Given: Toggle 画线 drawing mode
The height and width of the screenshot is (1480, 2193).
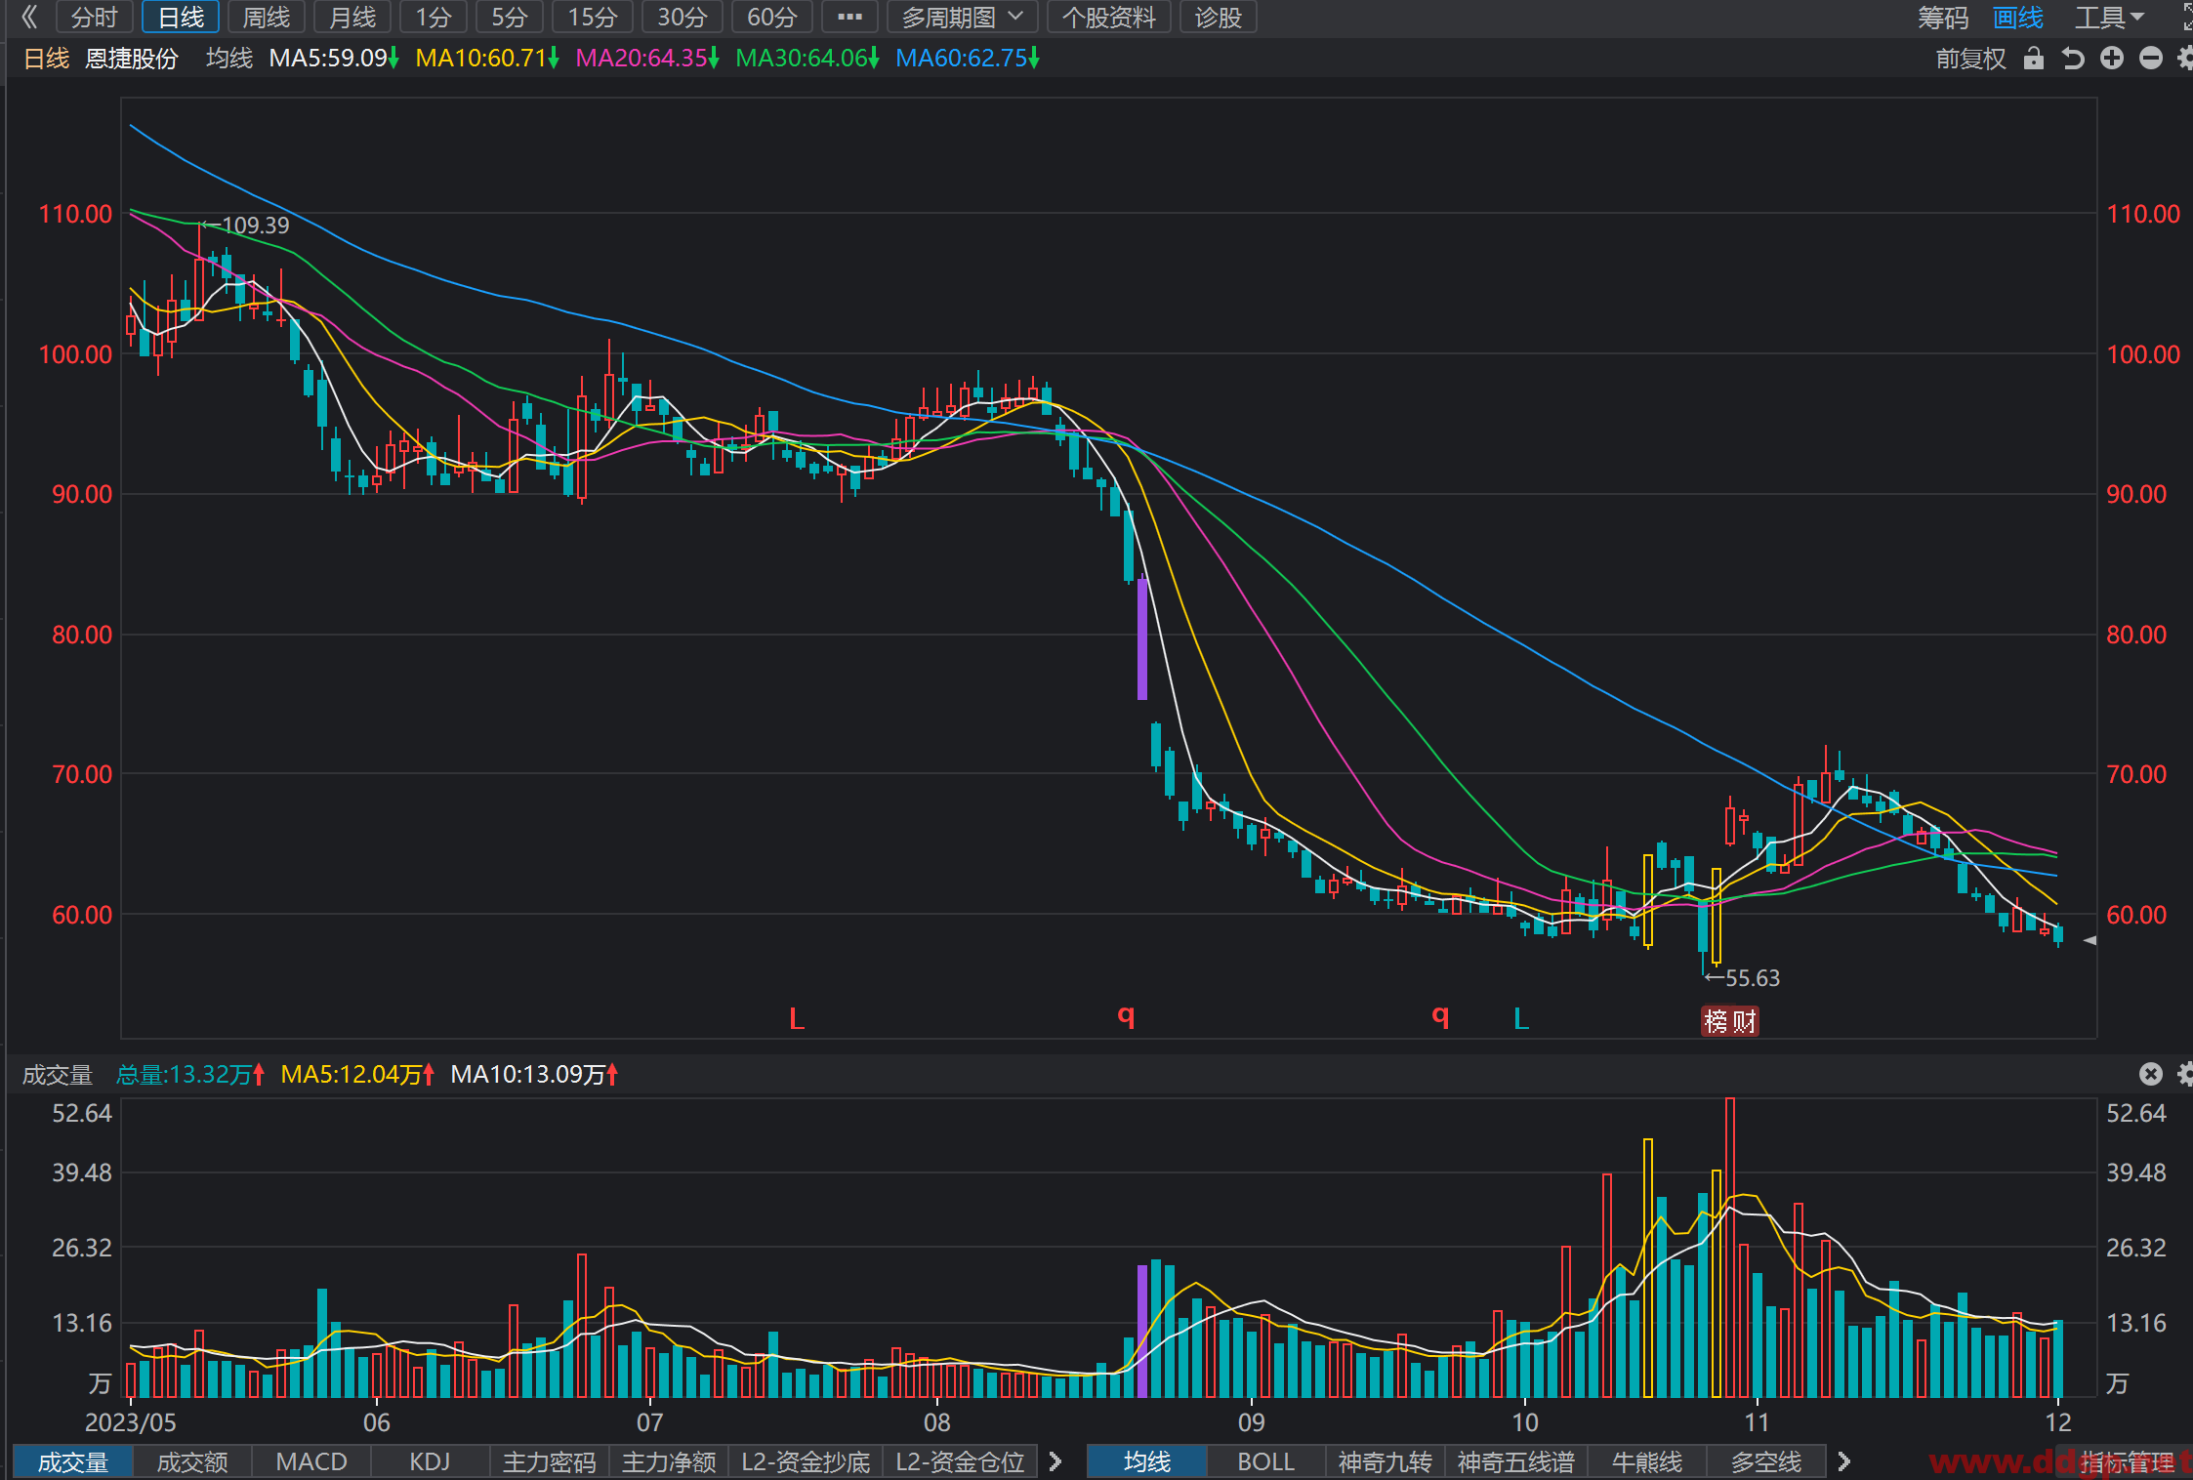Looking at the screenshot, I should click(2017, 17).
